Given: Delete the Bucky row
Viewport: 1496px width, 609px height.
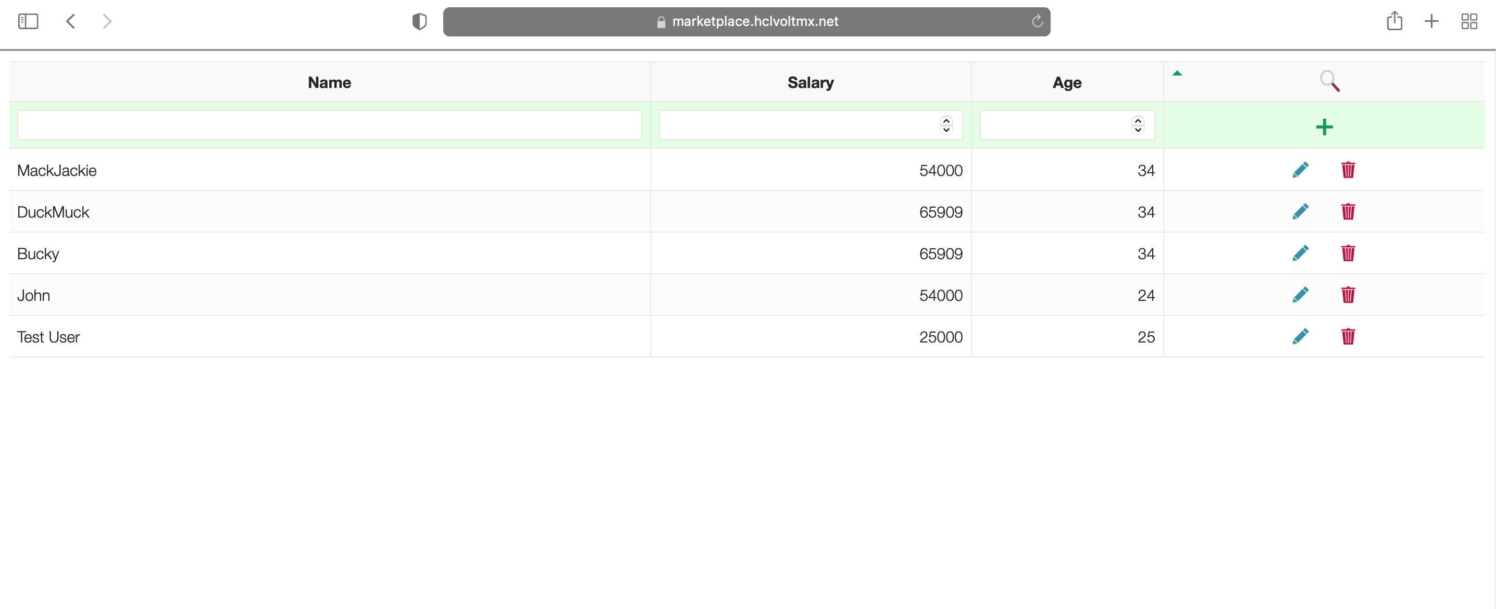Looking at the screenshot, I should 1348,253.
